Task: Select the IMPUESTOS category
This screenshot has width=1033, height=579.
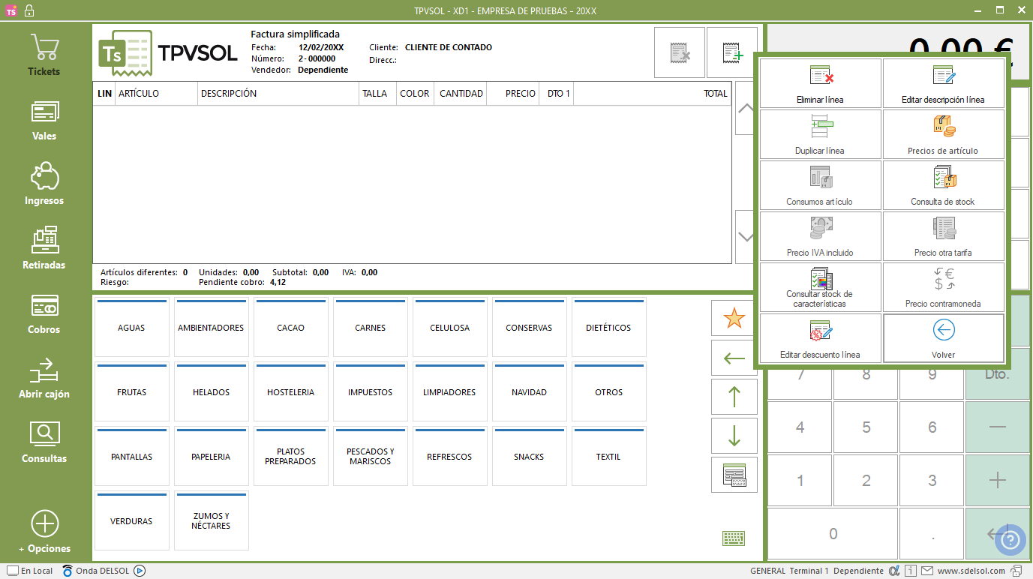Action: (x=370, y=392)
